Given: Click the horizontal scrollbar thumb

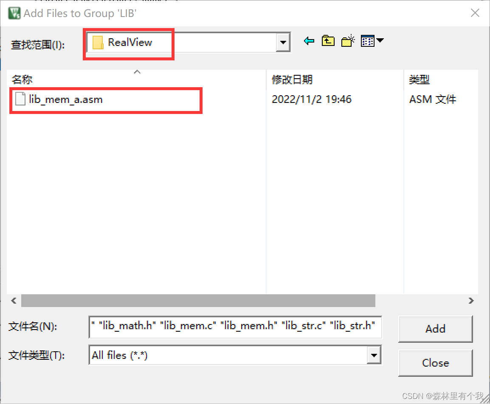Looking at the screenshot, I should point(198,301).
